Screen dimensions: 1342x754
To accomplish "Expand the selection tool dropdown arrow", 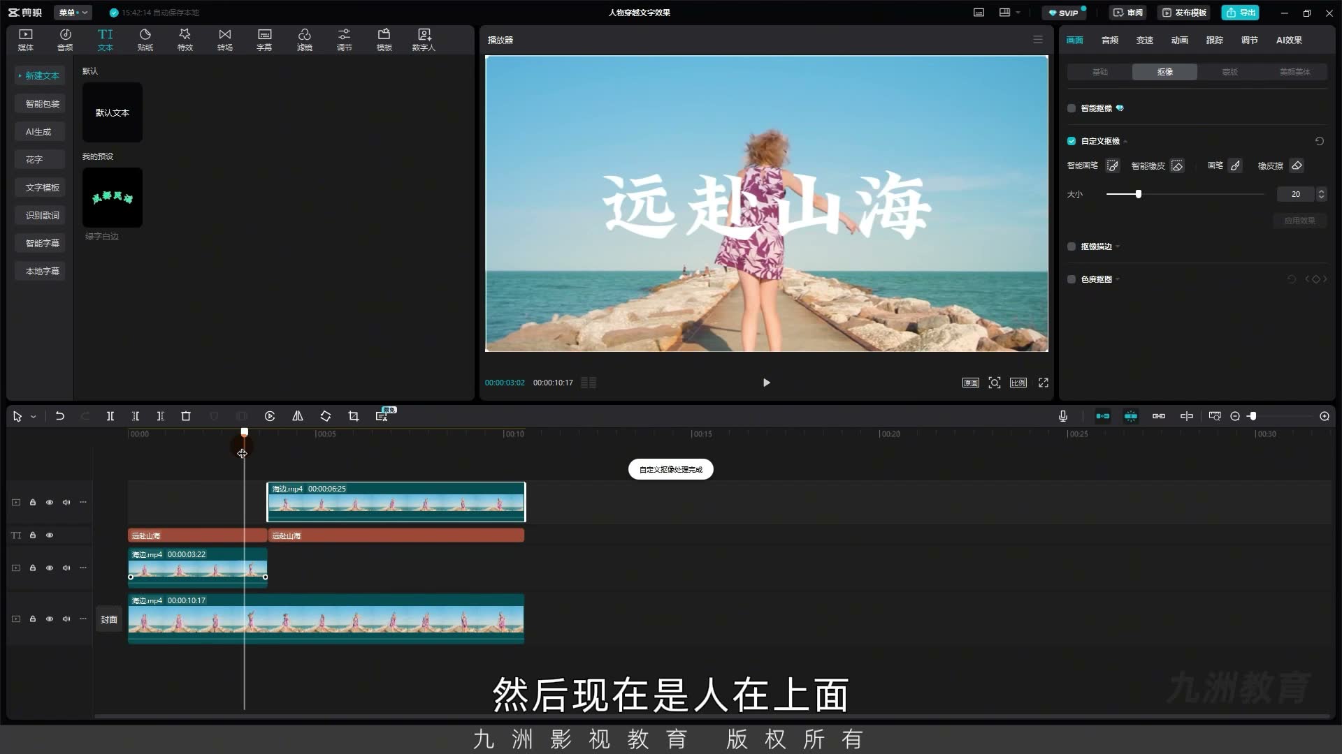I will (x=33, y=417).
